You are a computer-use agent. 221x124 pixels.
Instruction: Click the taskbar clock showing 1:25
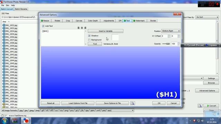[212, 120]
